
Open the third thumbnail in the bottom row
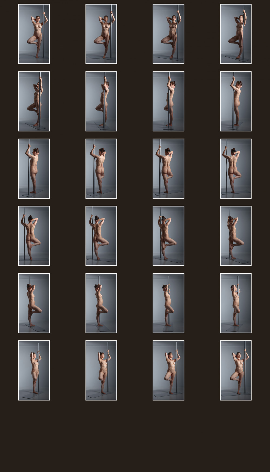168,370
